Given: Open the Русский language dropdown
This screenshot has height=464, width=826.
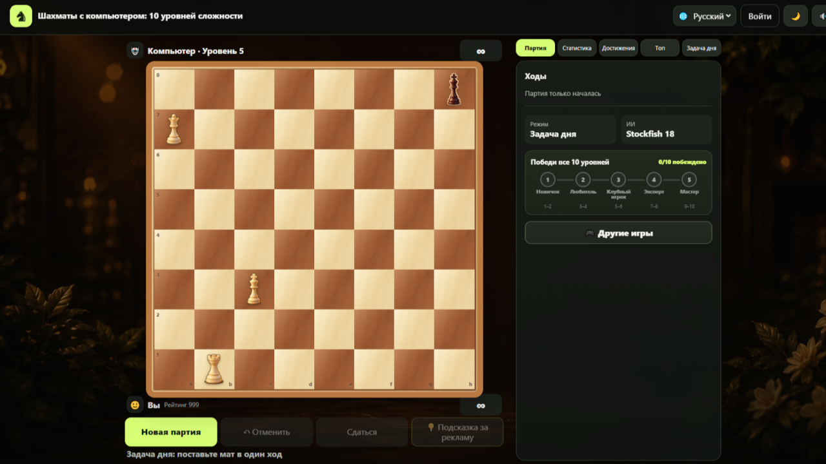Looking at the screenshot, I should (705, 16).
